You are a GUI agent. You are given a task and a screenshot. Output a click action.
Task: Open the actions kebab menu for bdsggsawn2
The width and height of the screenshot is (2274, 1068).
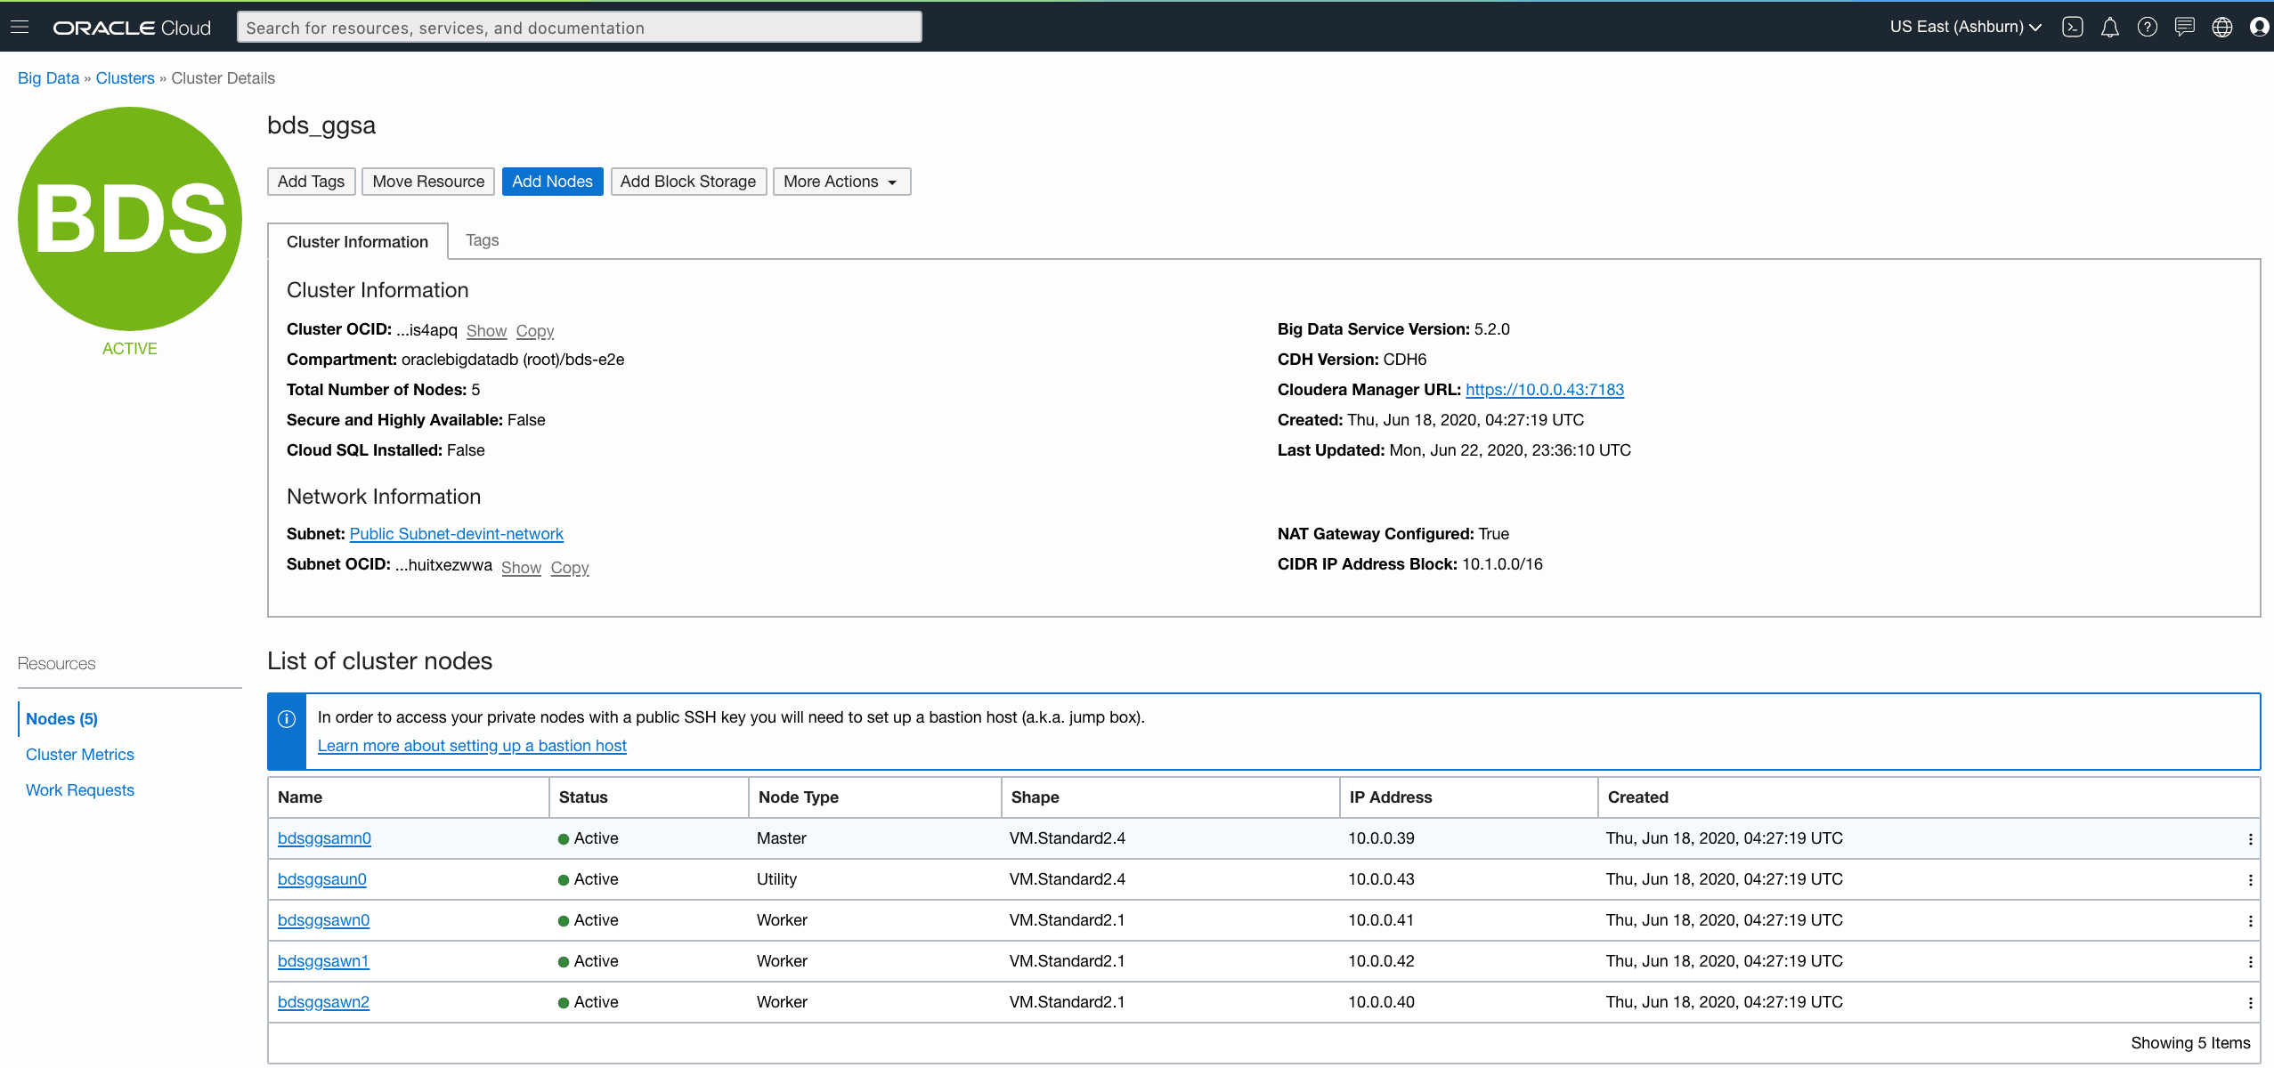coord(2251,1002)
